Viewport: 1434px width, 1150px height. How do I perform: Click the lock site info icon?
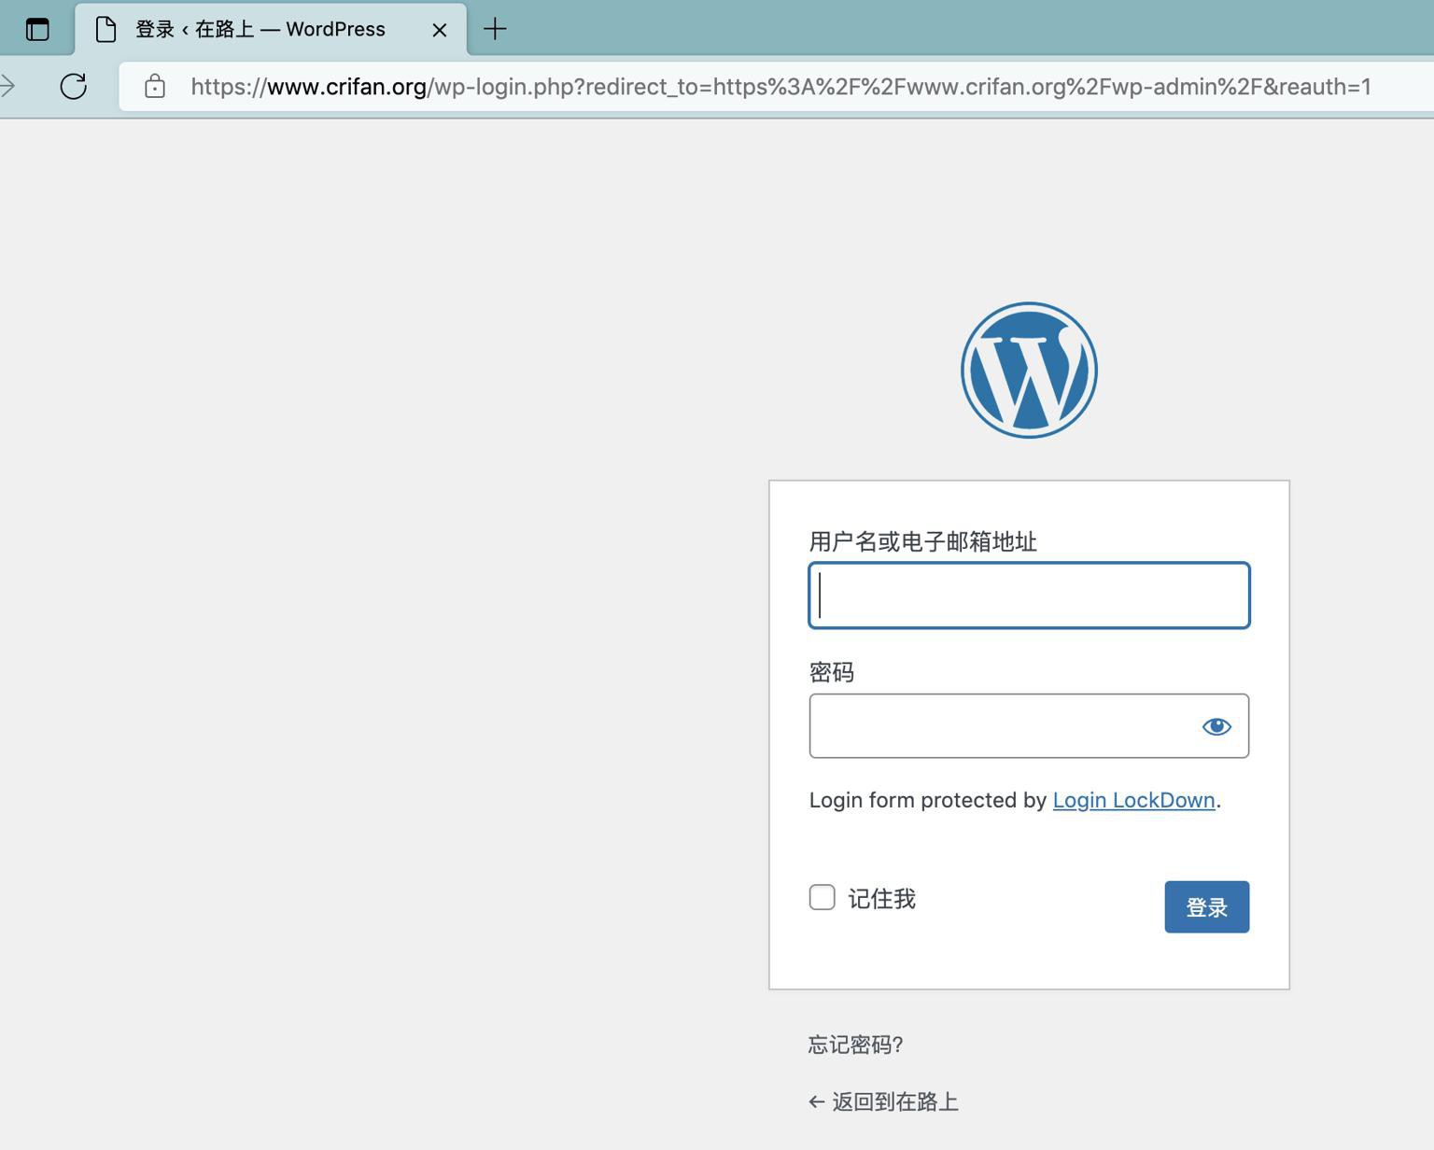click(x=155, y=87)
